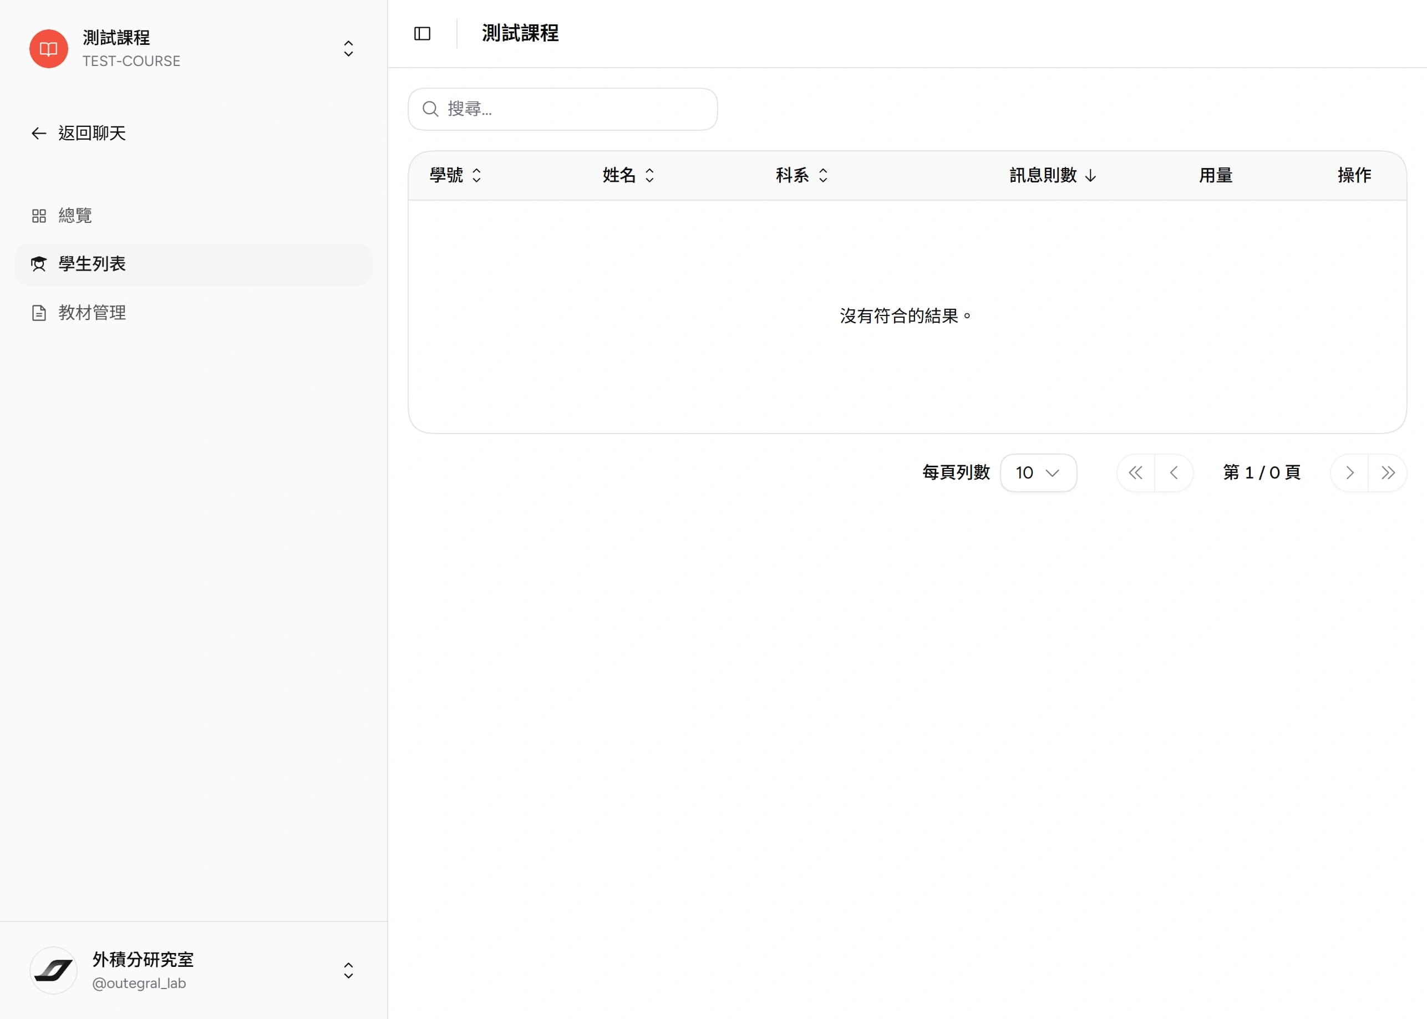Image resolution: width=1427 pixels, height=1019 pixels.
Task: Select 學生列表 in the sidebar
Action: (x=193, y=264)
